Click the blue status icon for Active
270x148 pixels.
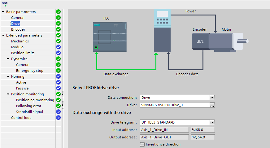tap(59, 82)
